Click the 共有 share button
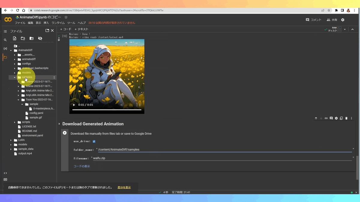The width and height of the screenshot is (360, 202). point(332,20)
